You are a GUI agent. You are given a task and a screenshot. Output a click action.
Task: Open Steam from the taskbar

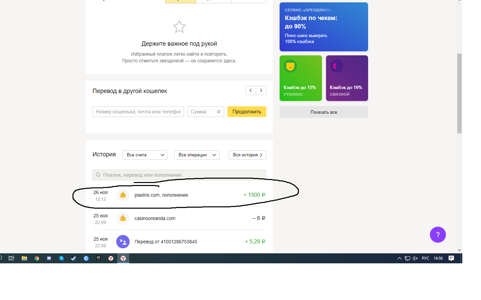pyautogui.click(x=73, y=258)
